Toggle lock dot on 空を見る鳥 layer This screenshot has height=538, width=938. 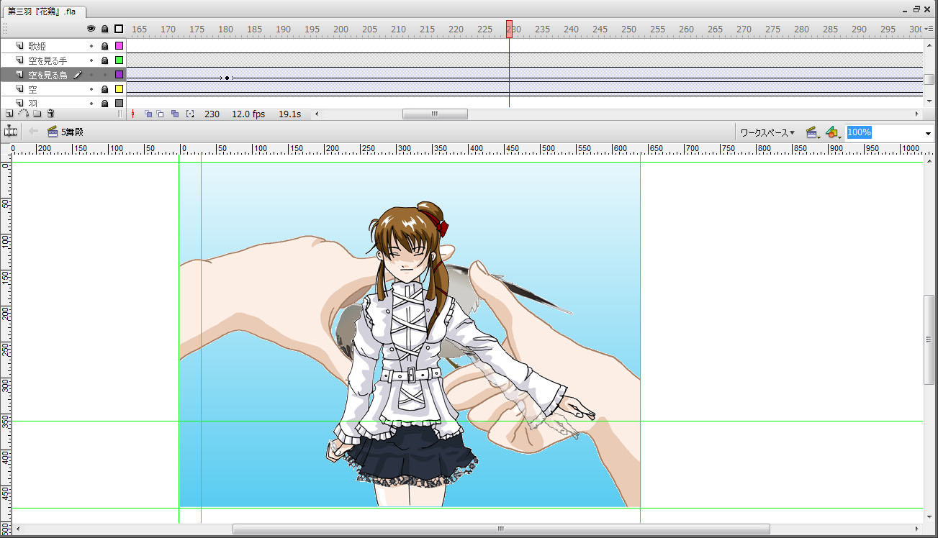[x=105, y=75]
